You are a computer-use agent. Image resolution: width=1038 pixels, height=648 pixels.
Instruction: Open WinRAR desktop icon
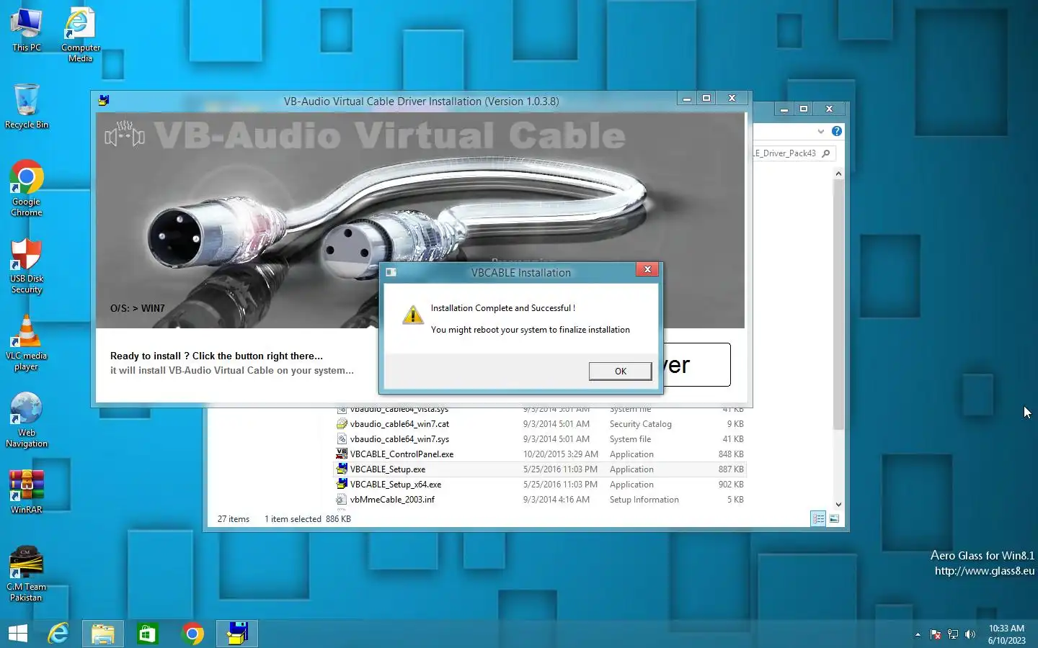(x=27, y=492)
